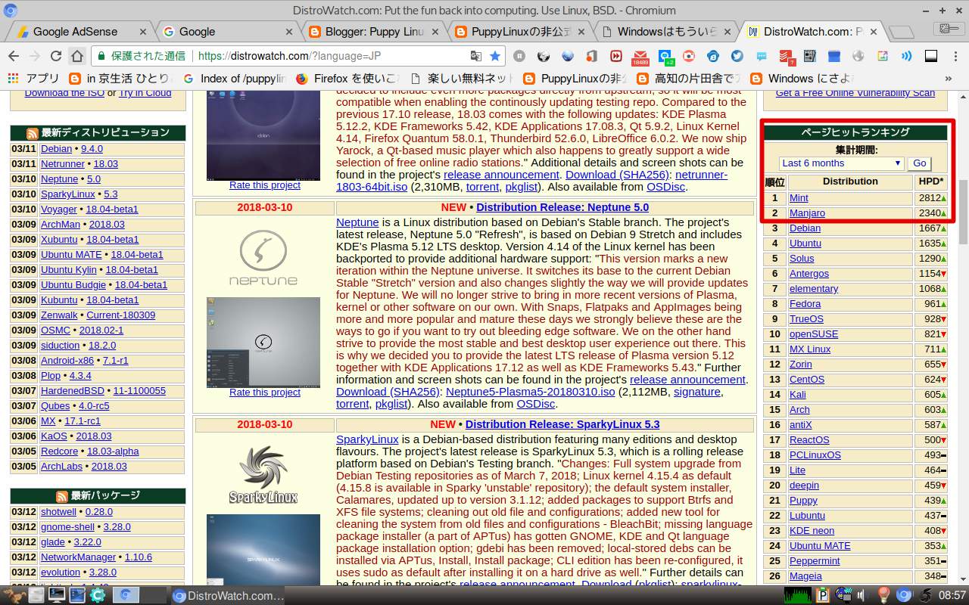
Task: Open a new tab with the tab-strip button
Action: pyautogui.click(x=901, y=32)
